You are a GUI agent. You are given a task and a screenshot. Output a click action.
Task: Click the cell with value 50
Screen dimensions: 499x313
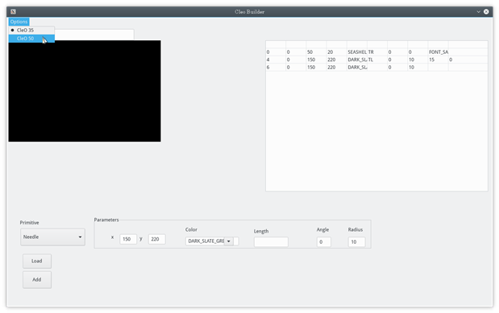click(316, 51)
